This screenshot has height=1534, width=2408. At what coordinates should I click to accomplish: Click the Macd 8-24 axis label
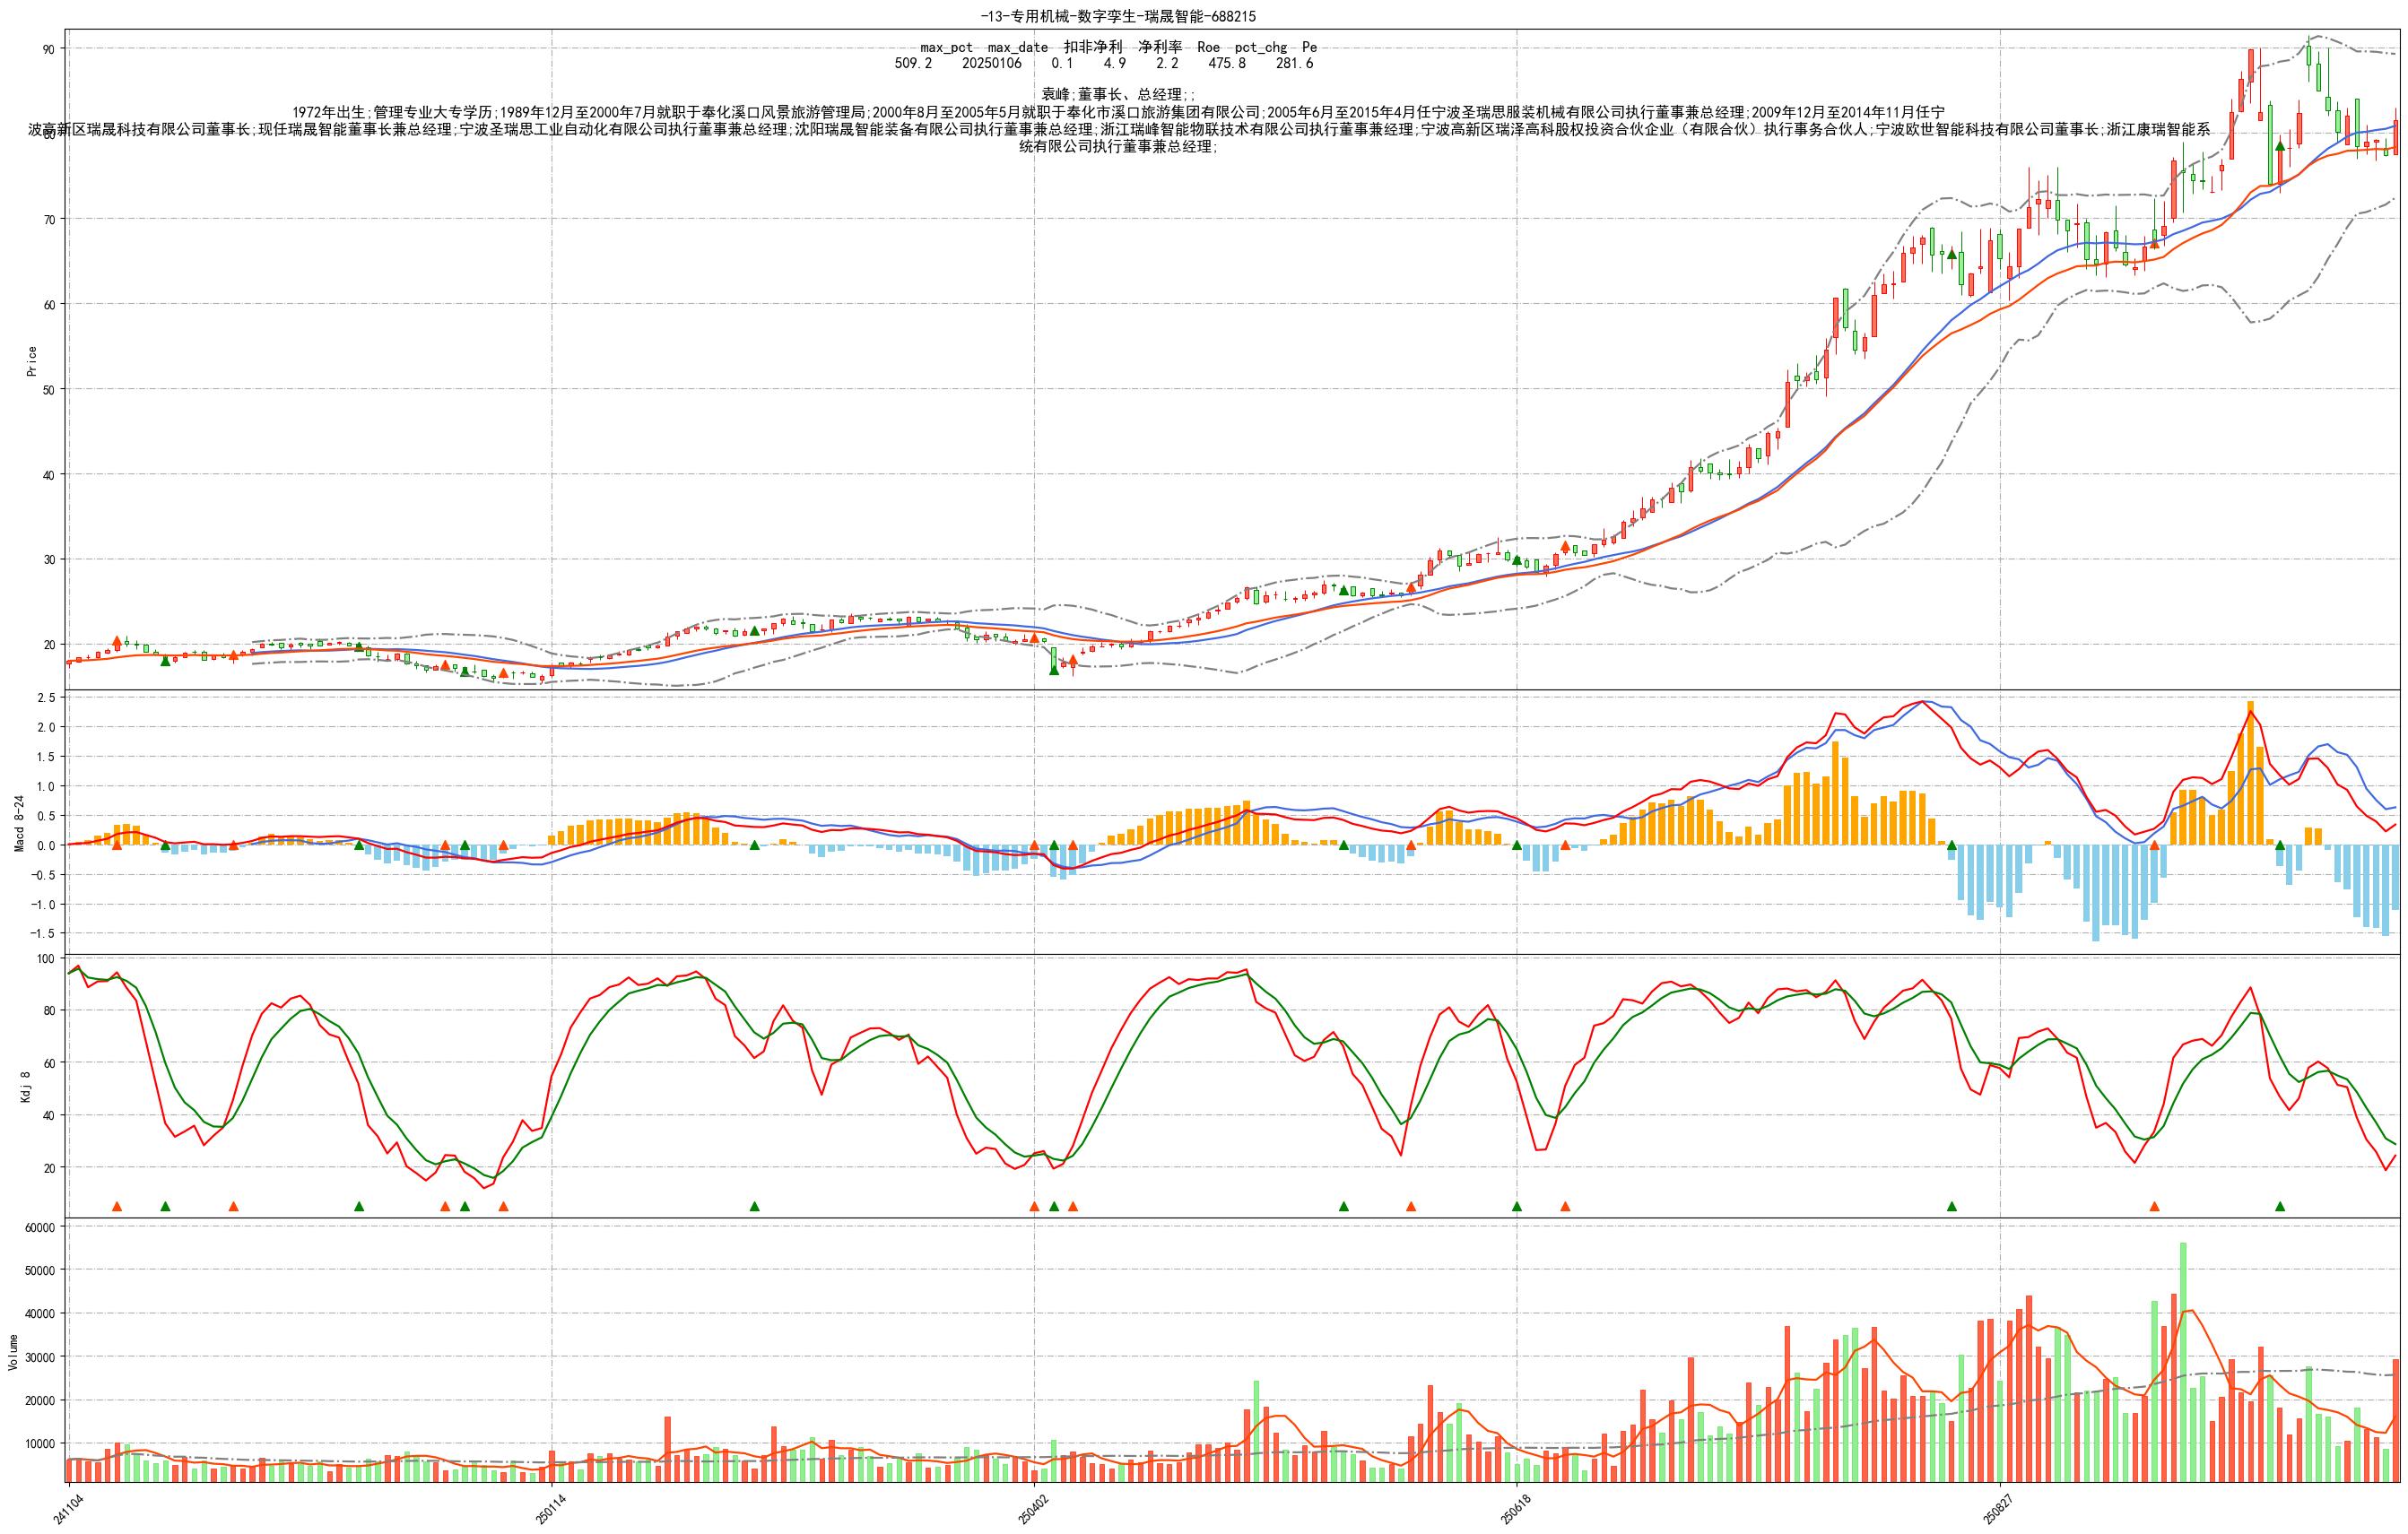click(19, 822)
